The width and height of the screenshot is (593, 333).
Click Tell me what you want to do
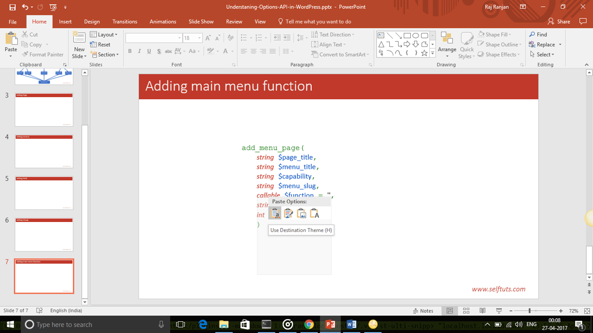(314, 21)
